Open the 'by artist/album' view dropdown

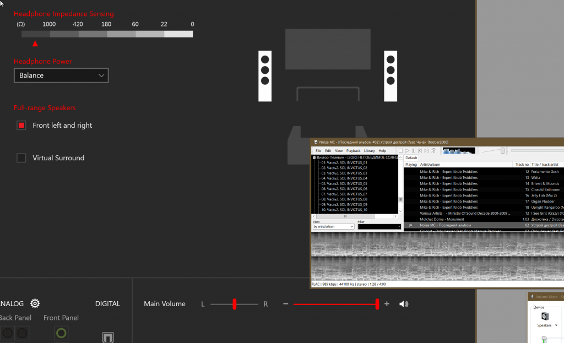(333, 226)
